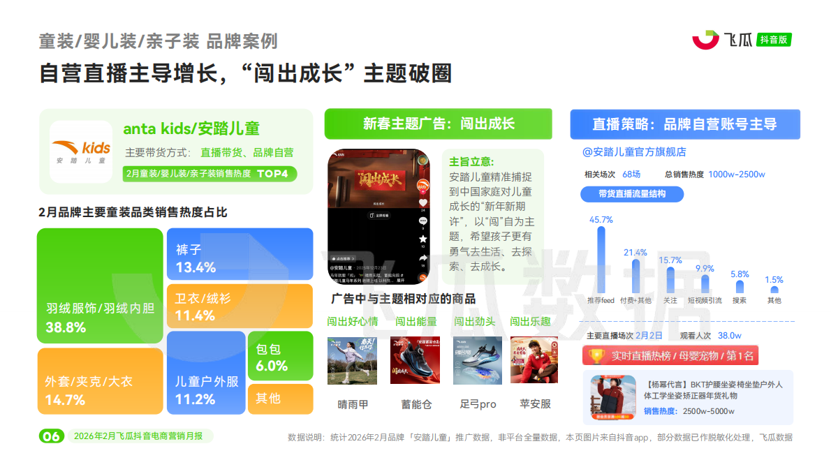
Task: Click the 闯出好心情 label
Action: (353, 321)
